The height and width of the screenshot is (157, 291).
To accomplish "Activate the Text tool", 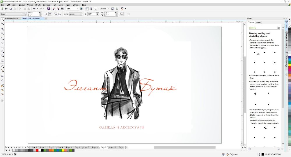I will 3,61.
